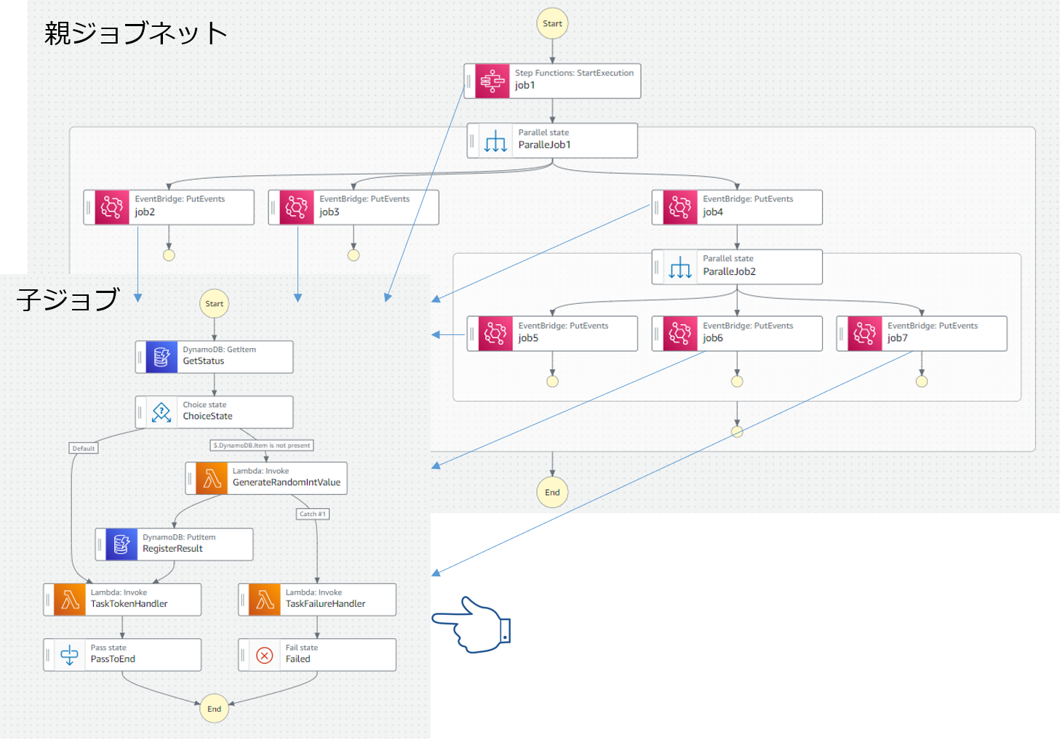This screenshot has width=1062, height=740.
Task: Select the ChoiceState diamond icon
Action: [x=161, y=412]
